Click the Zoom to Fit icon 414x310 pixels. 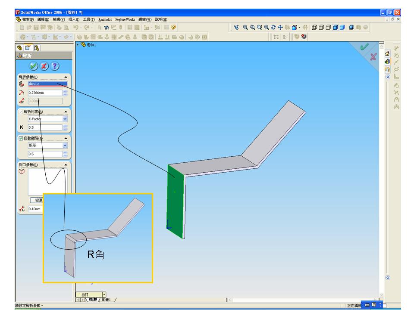pos(245,28)
